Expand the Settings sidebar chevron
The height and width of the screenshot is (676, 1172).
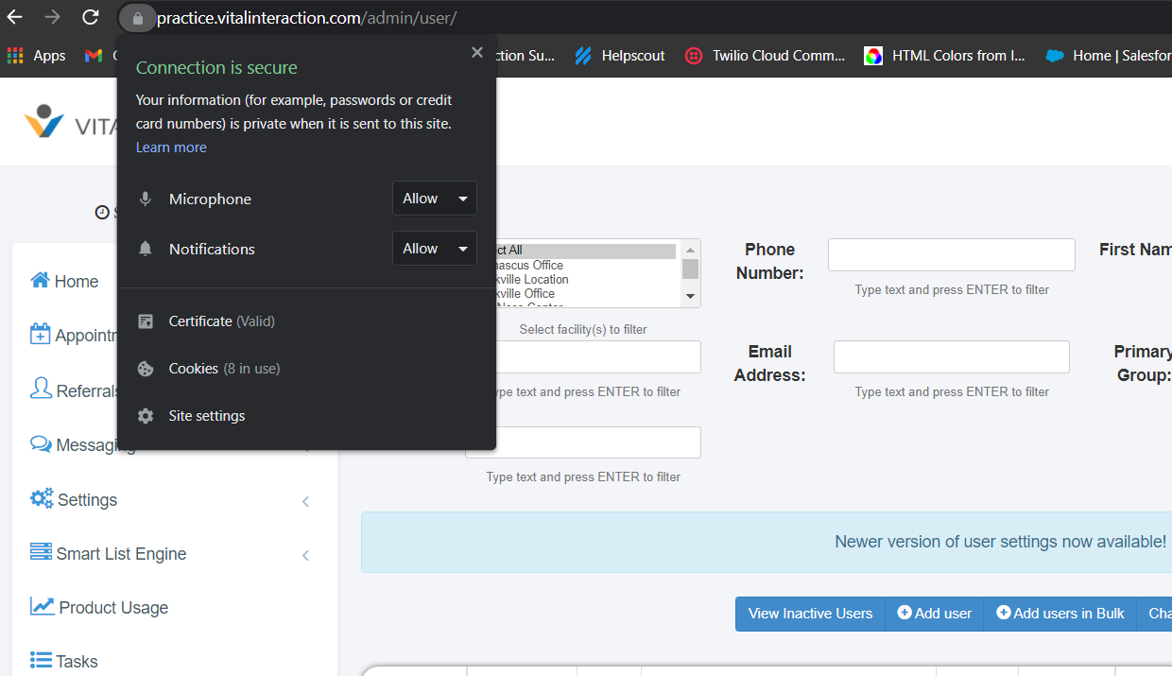(x=305, y=501)
